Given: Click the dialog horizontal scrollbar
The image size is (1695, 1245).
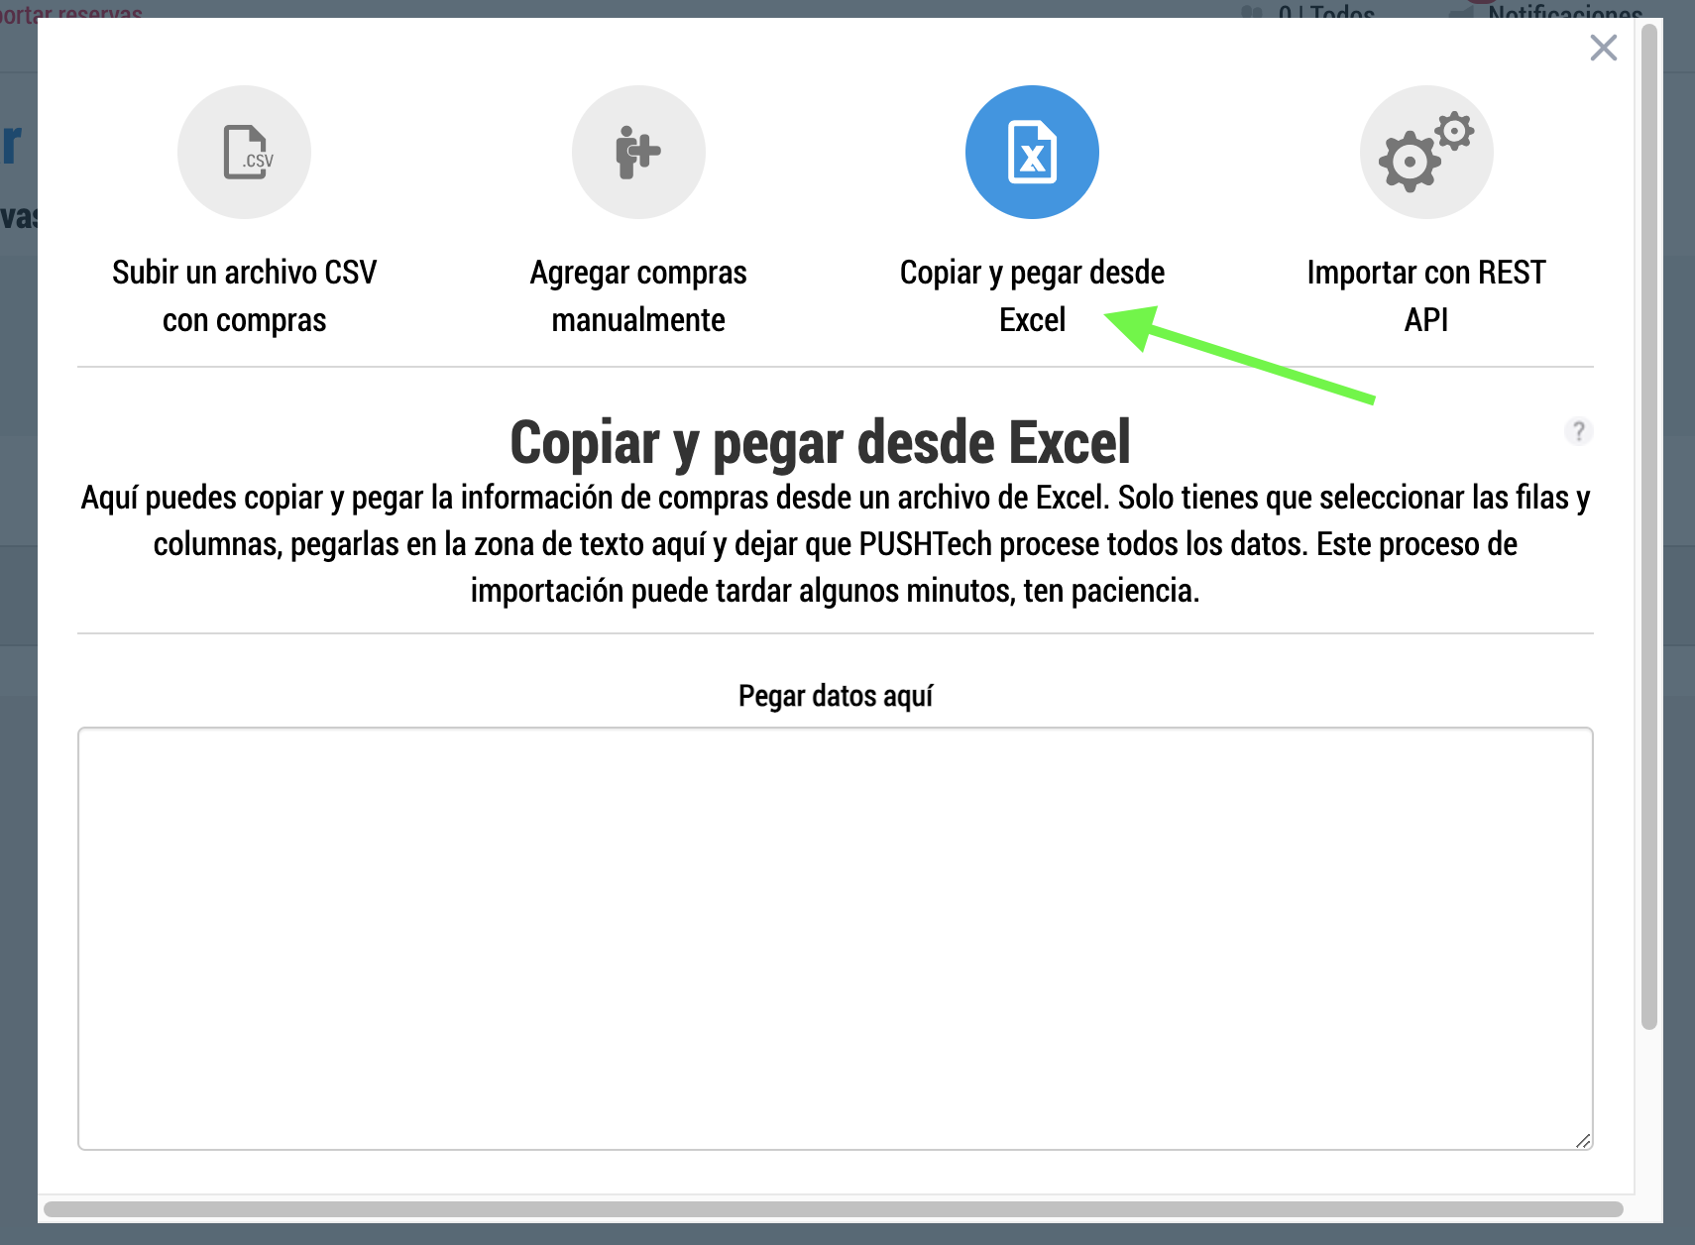Looking at the screenshot, I should tap(834, 1209).
